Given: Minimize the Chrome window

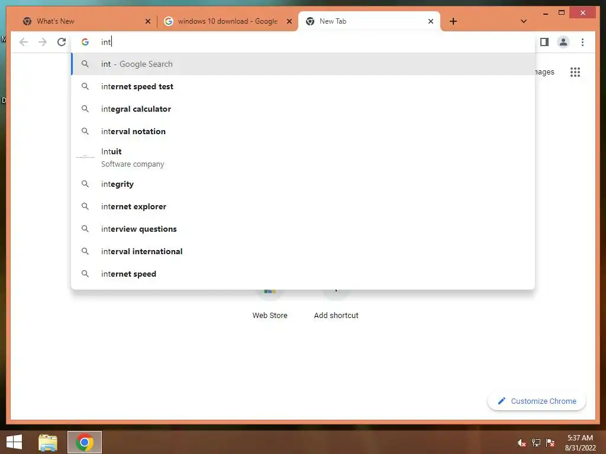Looking at the screenshot, I should tap(545, 13).
